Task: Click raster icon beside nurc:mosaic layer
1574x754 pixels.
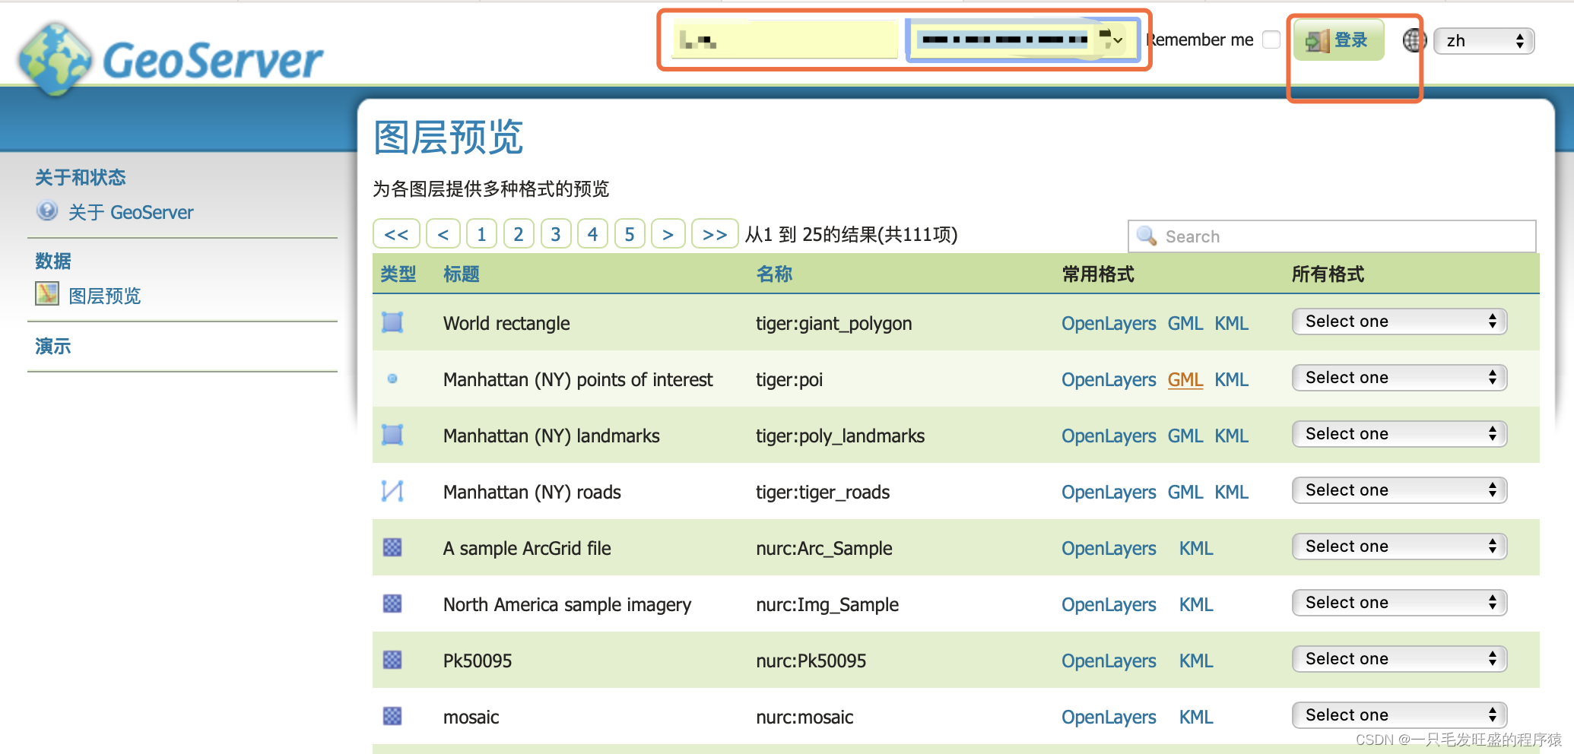Action: coord(392,716)
